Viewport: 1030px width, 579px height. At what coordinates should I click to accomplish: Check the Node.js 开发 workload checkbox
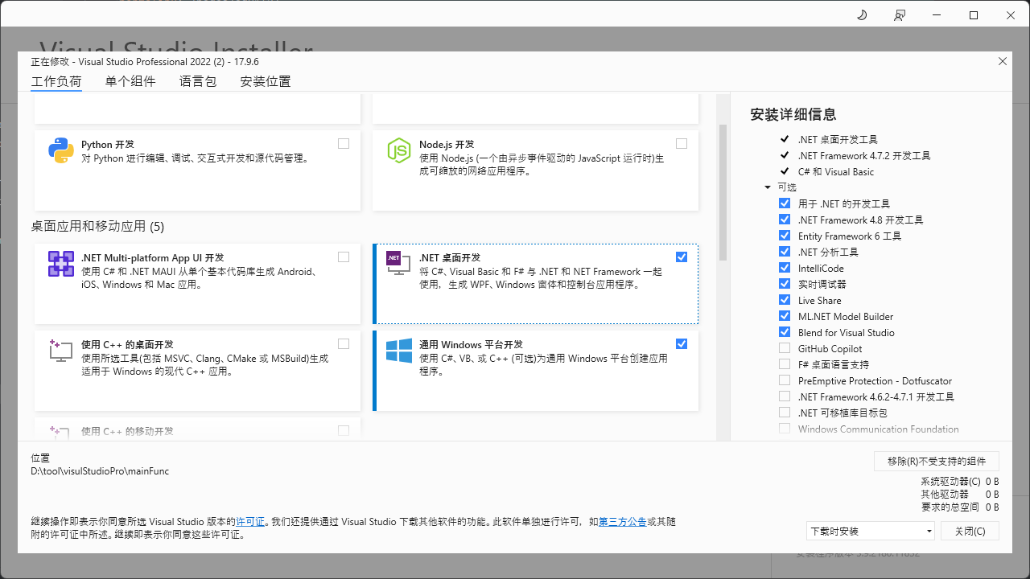682,143
